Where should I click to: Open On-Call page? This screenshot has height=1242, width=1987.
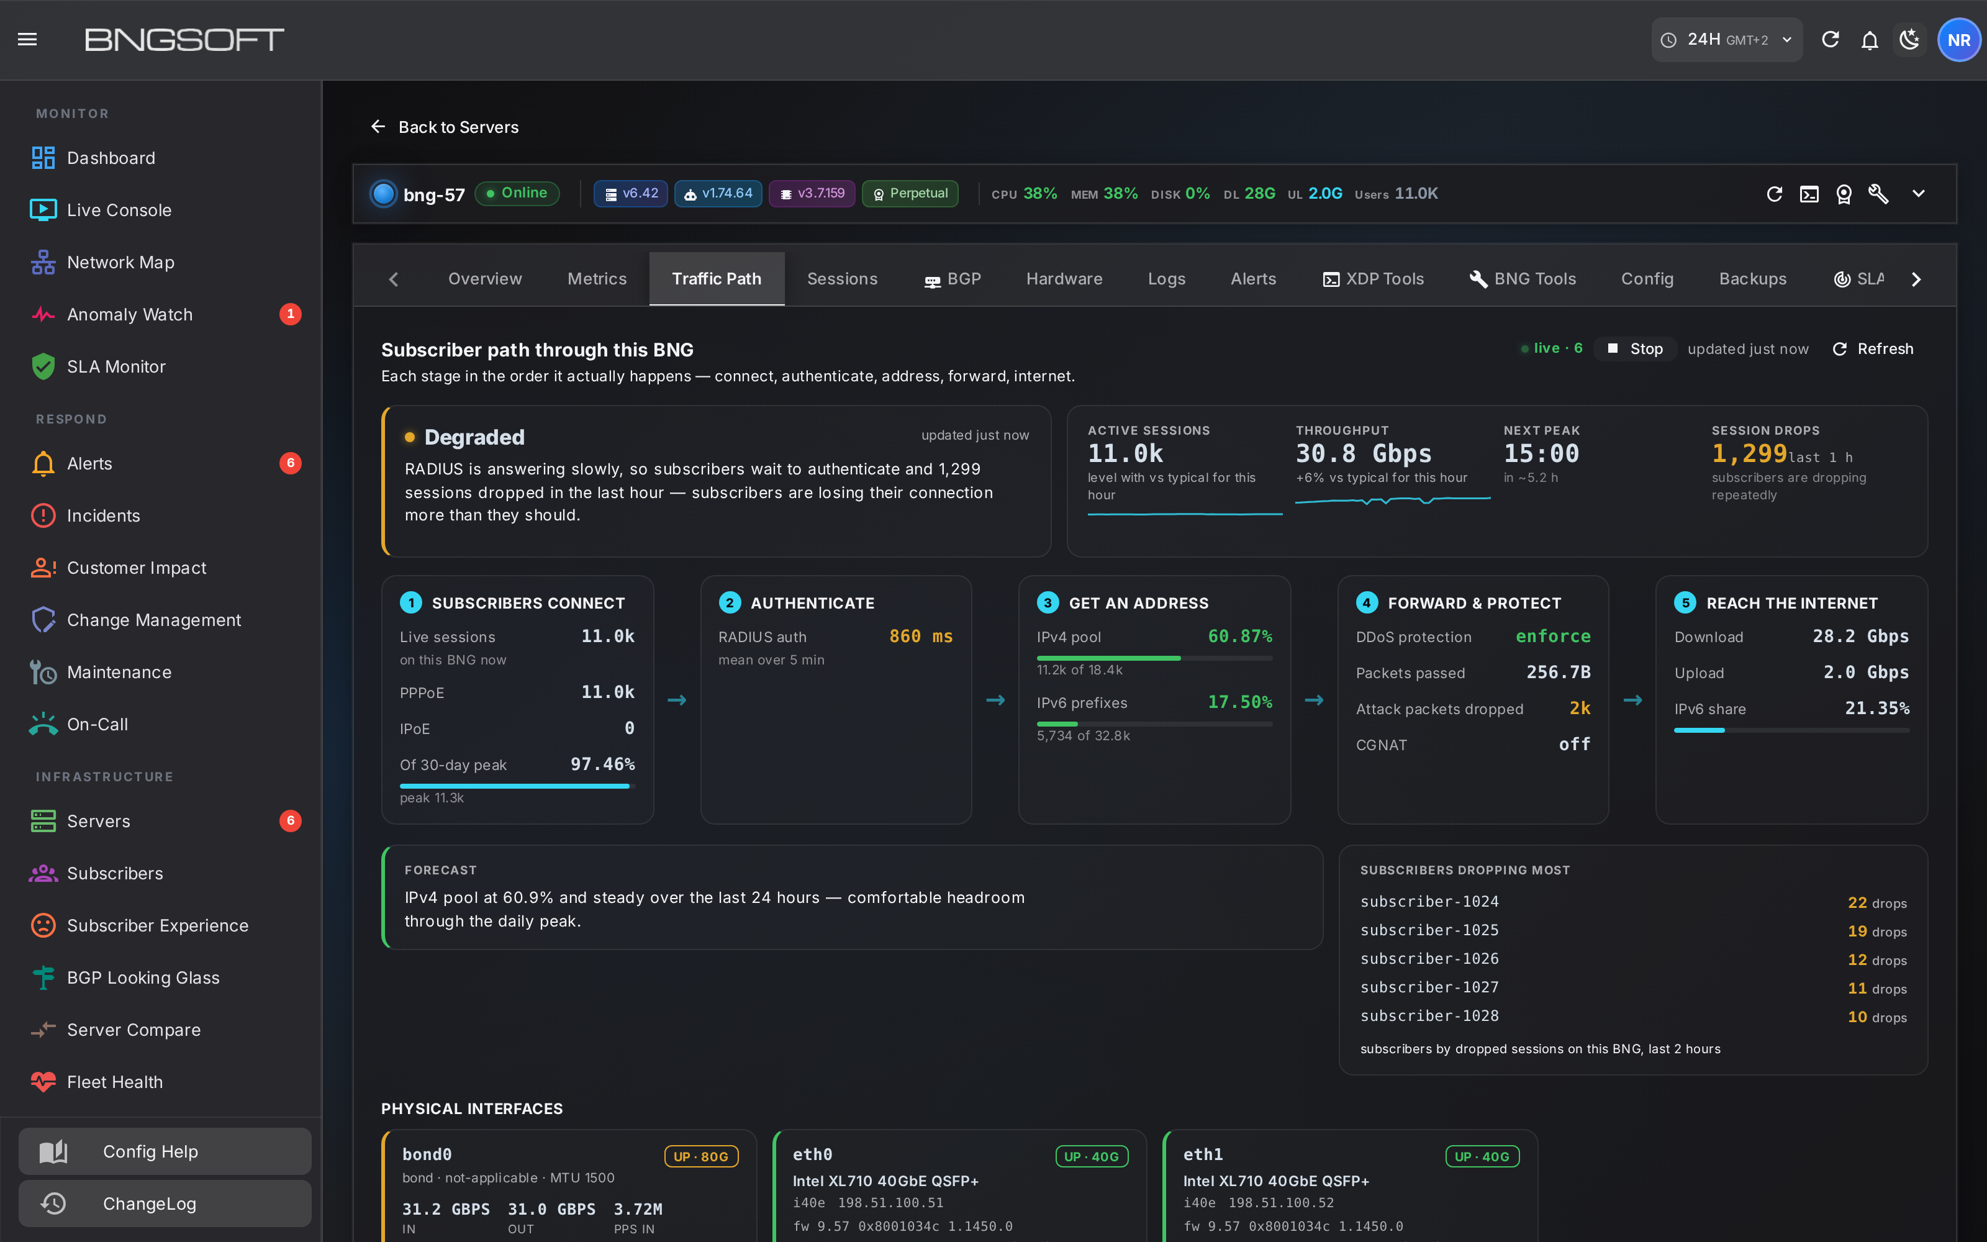[x=161, y=725]
